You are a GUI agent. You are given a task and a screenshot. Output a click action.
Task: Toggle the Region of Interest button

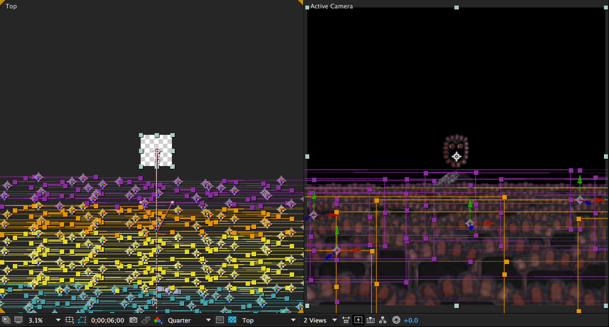coord(220,320)
